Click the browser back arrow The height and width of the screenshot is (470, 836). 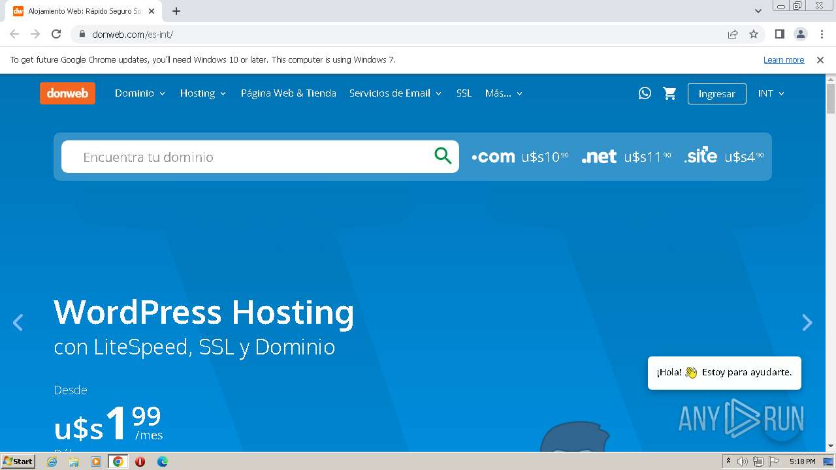[14, 34]
